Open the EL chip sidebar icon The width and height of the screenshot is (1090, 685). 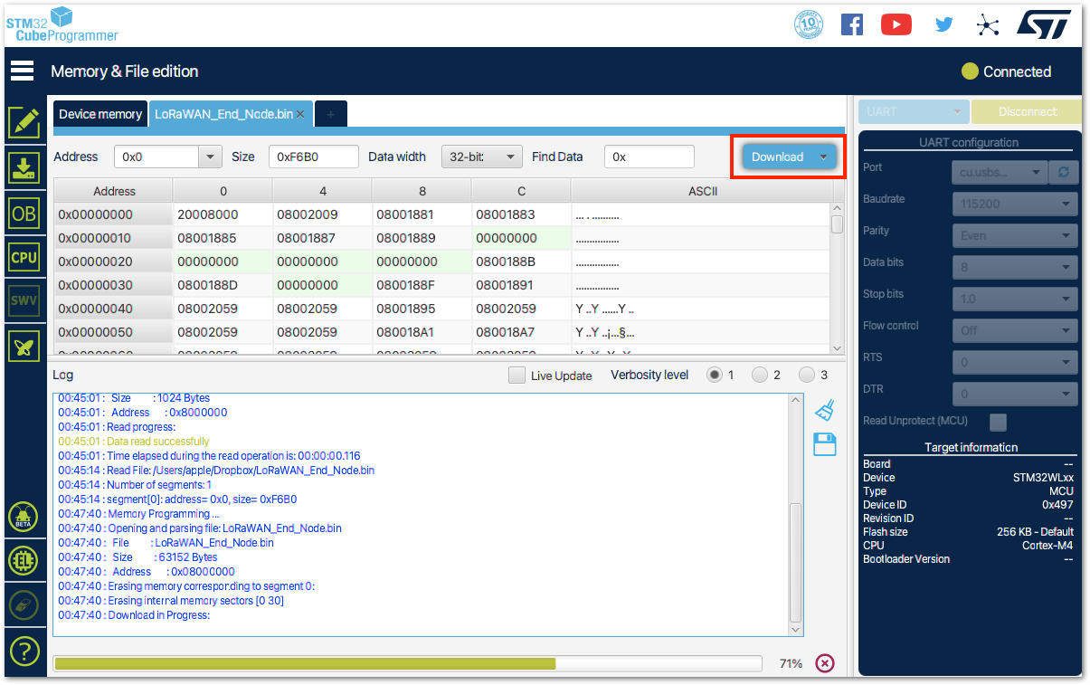coord(24,561)
